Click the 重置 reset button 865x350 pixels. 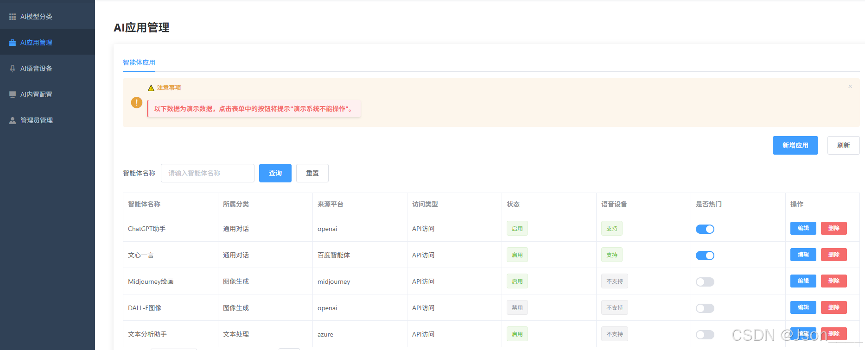coord(312,173)
